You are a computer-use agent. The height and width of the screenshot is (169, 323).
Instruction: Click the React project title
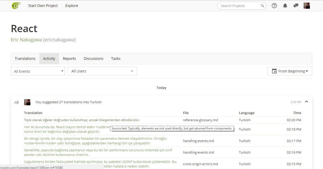(24, 29)
